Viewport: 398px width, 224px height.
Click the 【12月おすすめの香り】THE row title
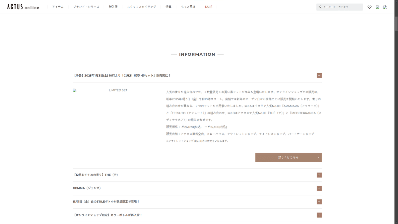96,175
